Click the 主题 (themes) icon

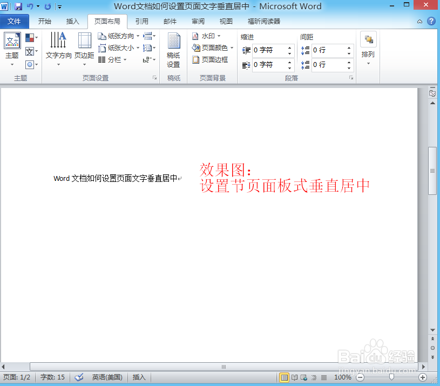pos(12,43)
